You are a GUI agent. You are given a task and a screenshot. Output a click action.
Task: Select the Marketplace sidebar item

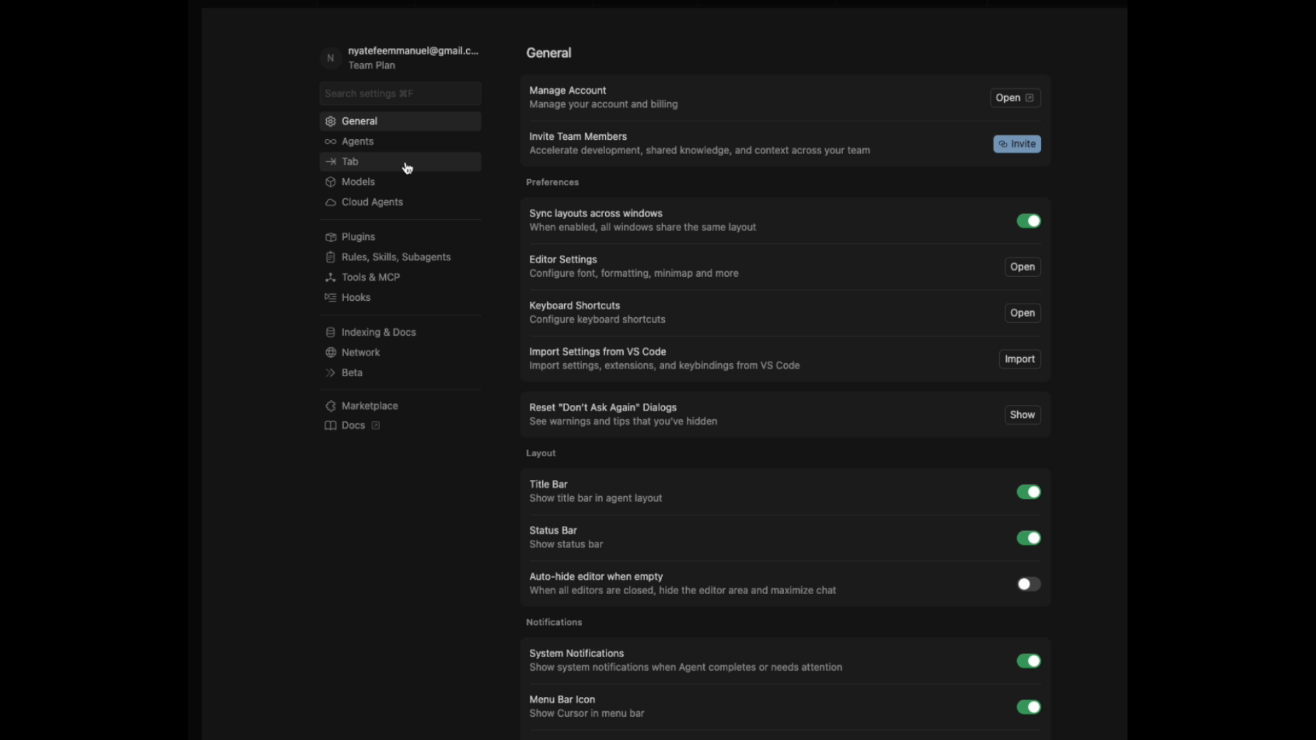click(400, 406)
